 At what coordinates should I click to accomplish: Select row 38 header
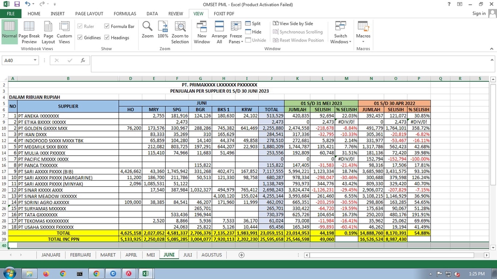tap(4, 233)
